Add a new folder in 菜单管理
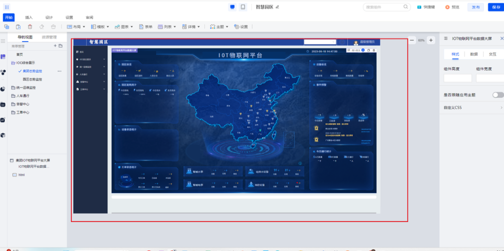This screenshot has width=504, height=251. [60, 46]
